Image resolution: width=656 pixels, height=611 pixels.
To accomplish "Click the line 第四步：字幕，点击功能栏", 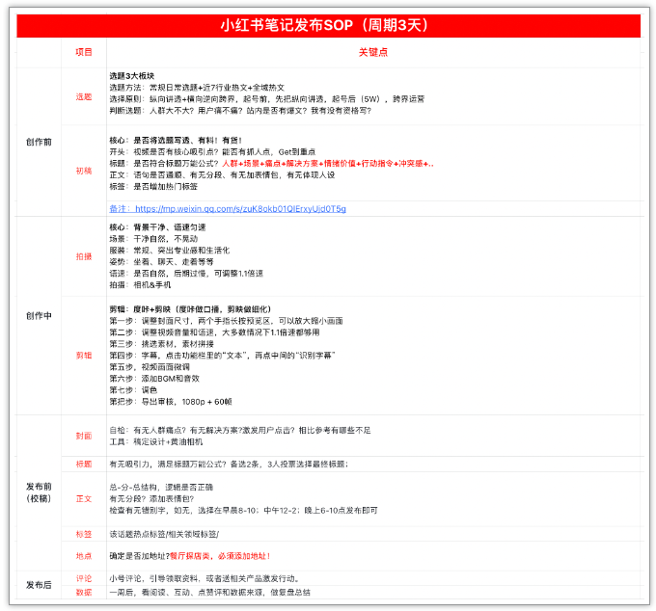I will point(222,356).
